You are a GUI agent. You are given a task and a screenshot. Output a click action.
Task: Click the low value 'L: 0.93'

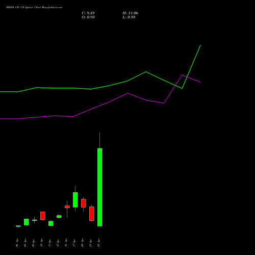129,17
